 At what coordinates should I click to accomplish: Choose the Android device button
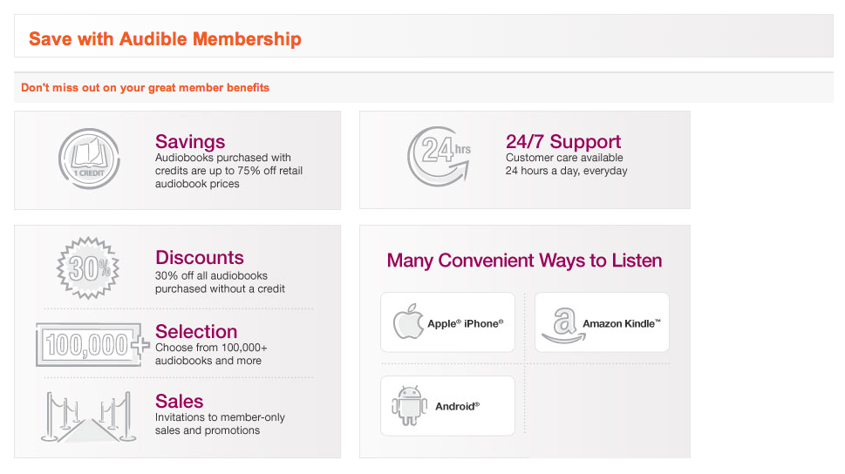[447, 406]
